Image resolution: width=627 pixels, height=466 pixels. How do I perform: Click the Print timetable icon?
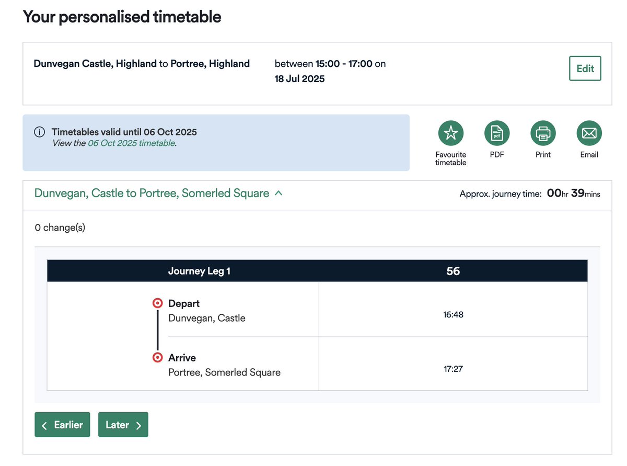click(543, 133)
